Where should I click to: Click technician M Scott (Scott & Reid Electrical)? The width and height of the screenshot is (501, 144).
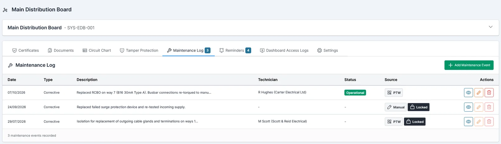(x=282, y=121)
